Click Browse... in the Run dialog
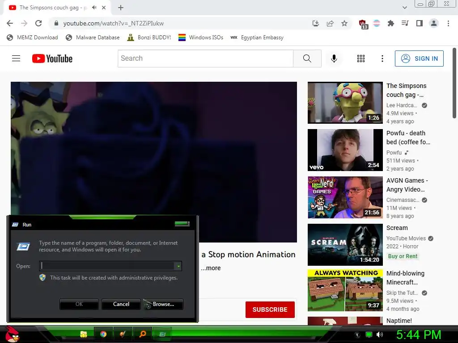This screenshot has width=458, height=343. (x=163, y=304)
